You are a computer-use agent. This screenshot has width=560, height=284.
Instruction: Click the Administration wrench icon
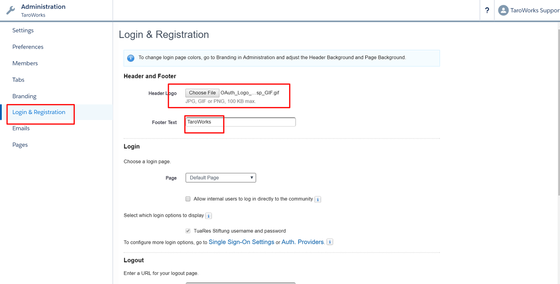(x=10, y=10)
